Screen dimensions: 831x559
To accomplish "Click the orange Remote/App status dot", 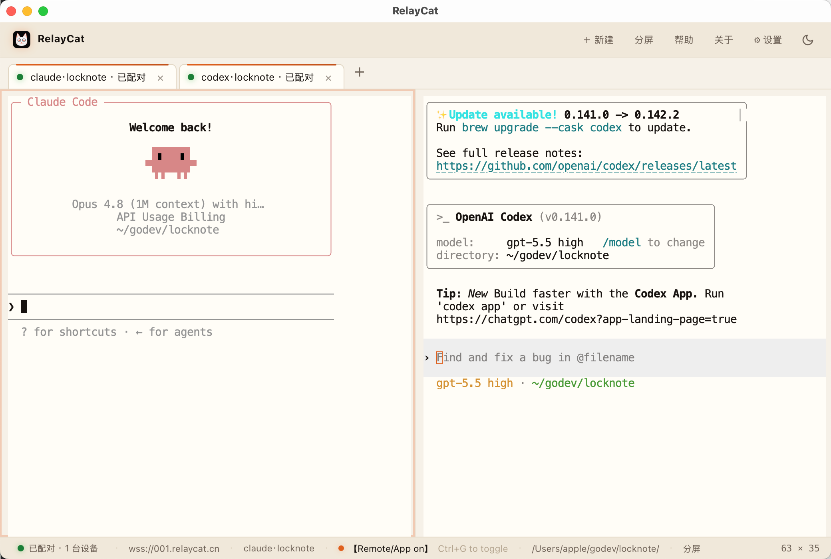I will point(341,548).
